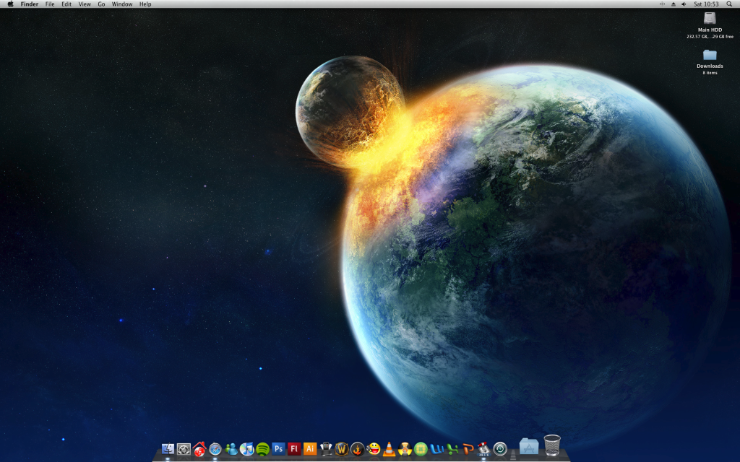Viewport: 740px width, 462px height.
Task: Open the File menu
Action: click(x=50, y=4)
